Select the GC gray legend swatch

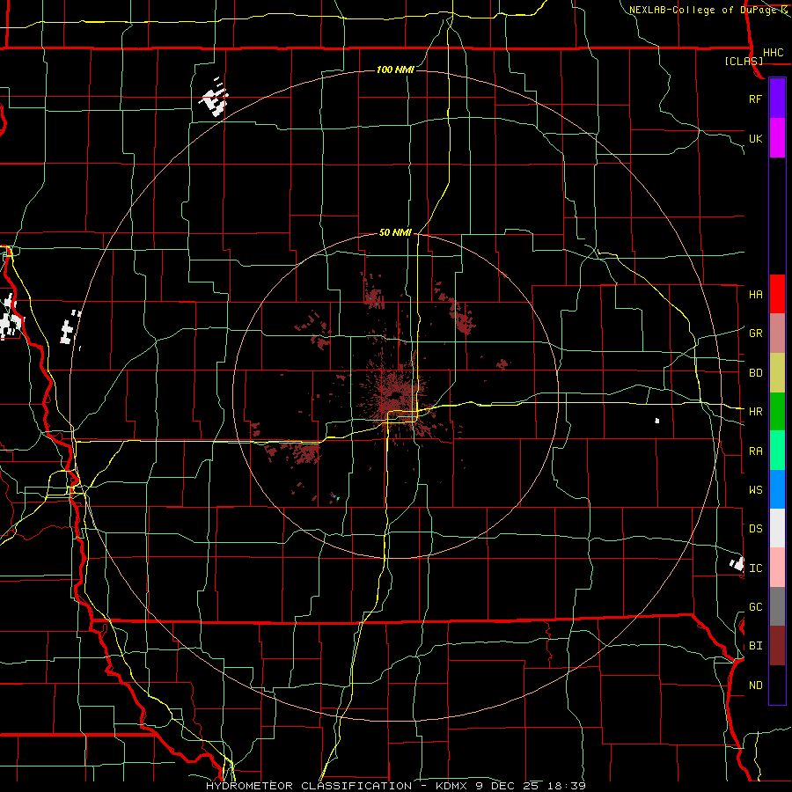777,606
